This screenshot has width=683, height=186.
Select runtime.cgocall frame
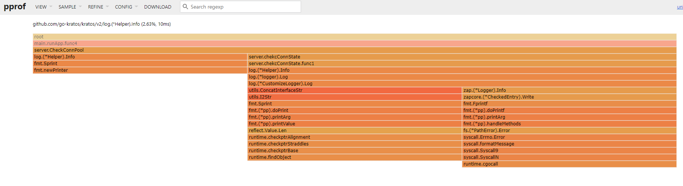[569, 164]
